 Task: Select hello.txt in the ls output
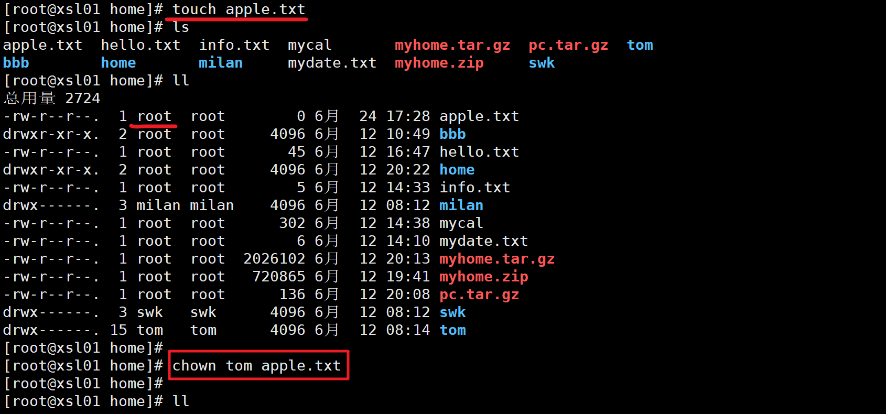coord(141,45)
